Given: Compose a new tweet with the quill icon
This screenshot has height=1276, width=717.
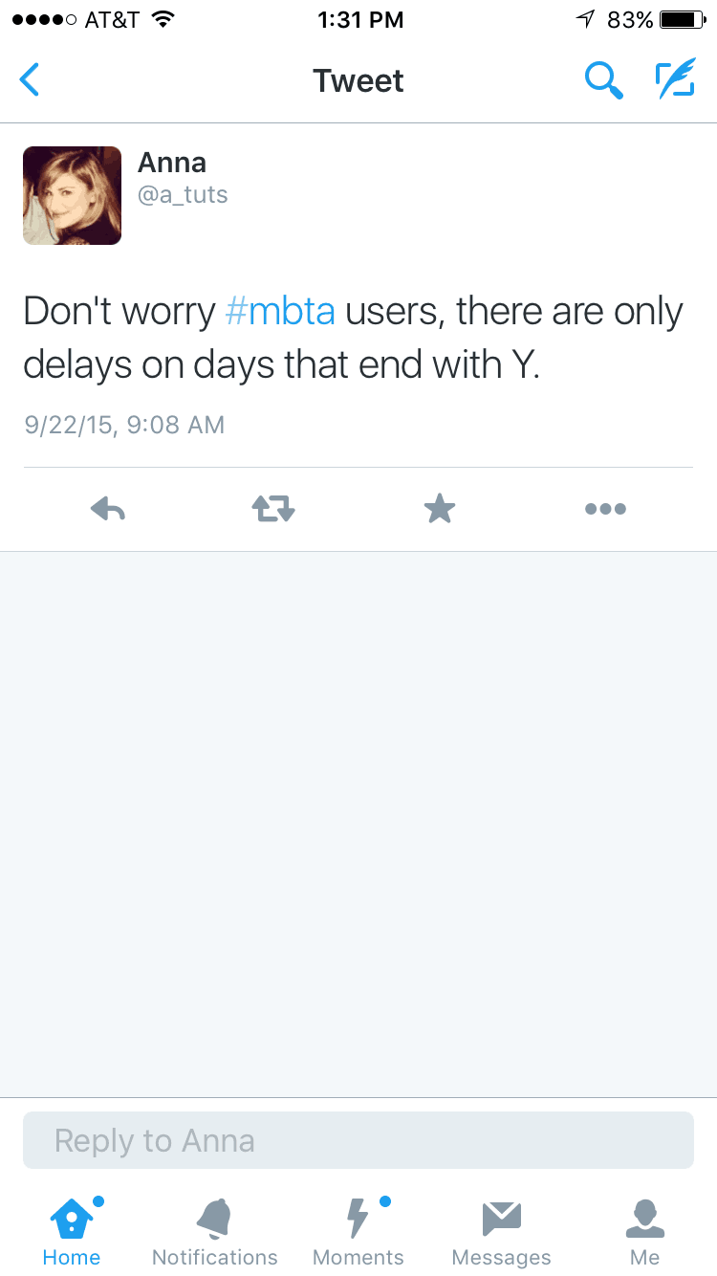Looking at the screenshot, I should click(x=675, y=80).
